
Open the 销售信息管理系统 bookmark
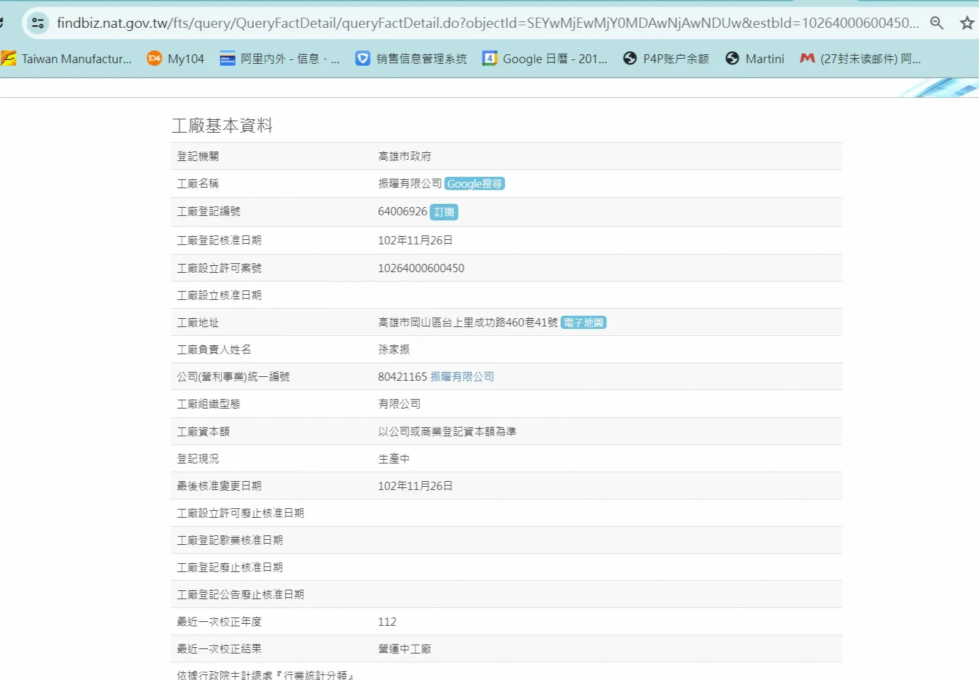pyautogui.click(x=411, y=59)
